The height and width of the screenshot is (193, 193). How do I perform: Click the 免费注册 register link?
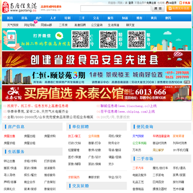151,3
